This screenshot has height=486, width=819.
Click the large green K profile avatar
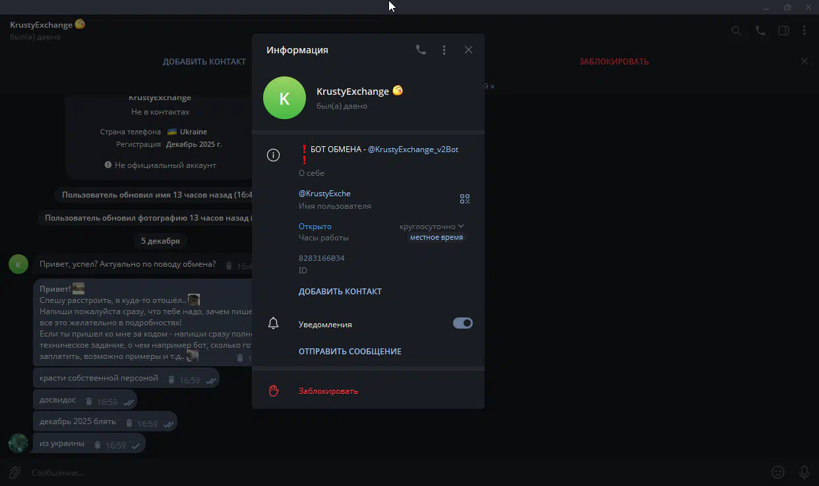pyautogui.click(x=284, y=98)
